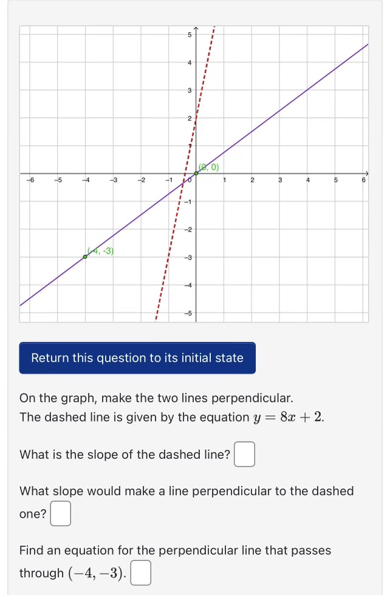Click the -6 label on the x-axis
390x595 pixels.
29,181
